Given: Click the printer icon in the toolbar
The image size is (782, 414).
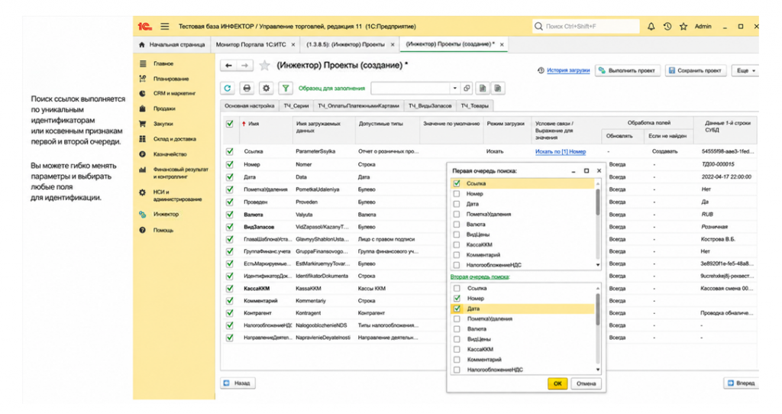Looking at the screenshot, I should coord(247,89).
